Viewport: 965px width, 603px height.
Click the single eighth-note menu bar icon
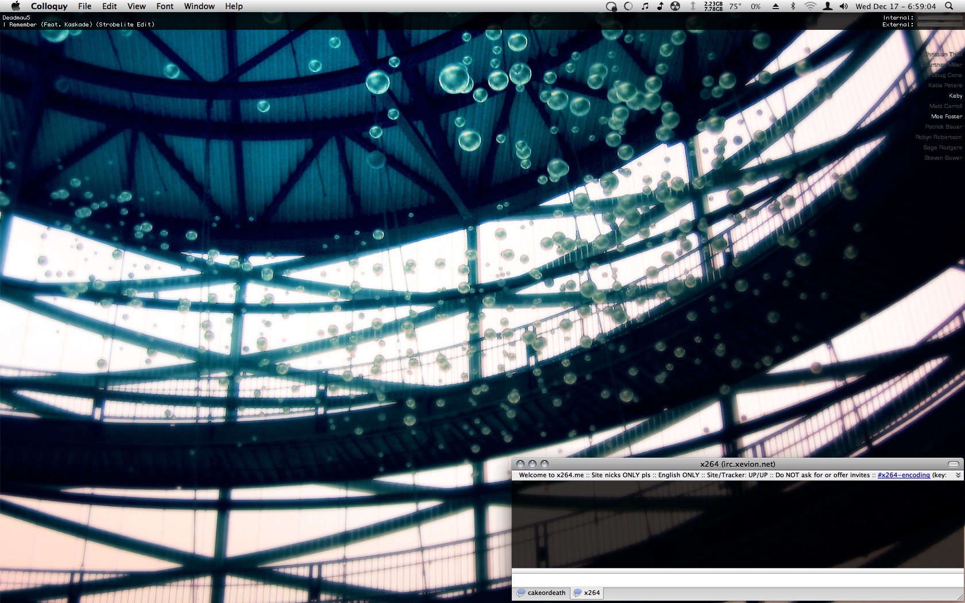tap(660, 6)
